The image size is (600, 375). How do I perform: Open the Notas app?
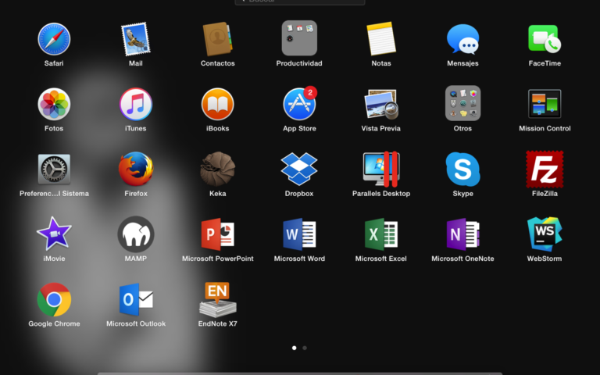click(x=381, y=39)
